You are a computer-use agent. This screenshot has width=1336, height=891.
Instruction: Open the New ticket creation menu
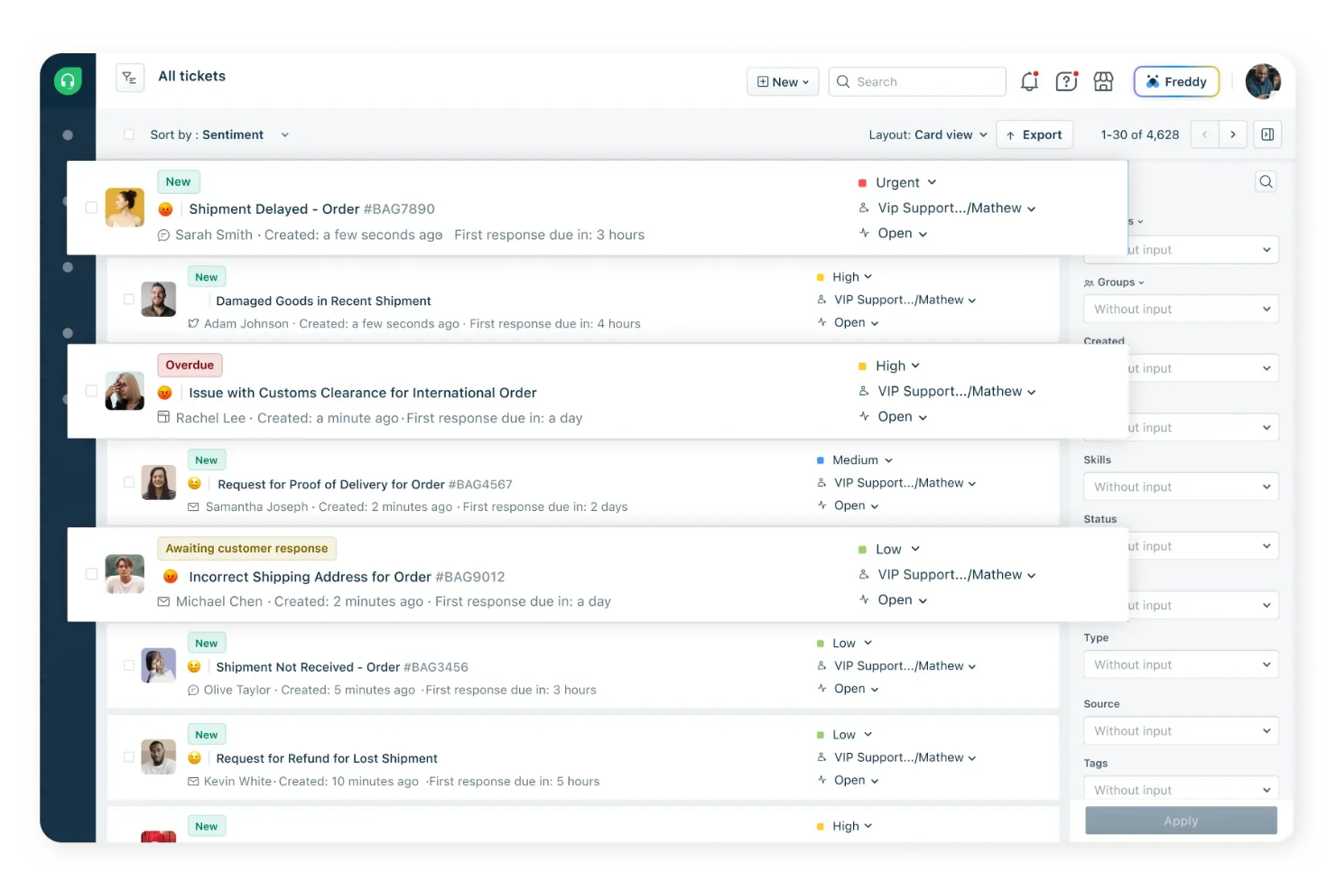[782, 81]
